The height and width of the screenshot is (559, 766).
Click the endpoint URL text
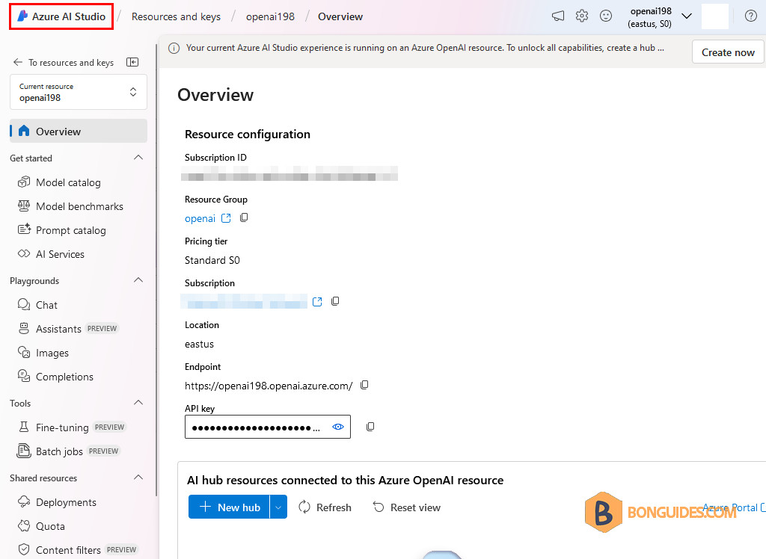tap(269, 386)
